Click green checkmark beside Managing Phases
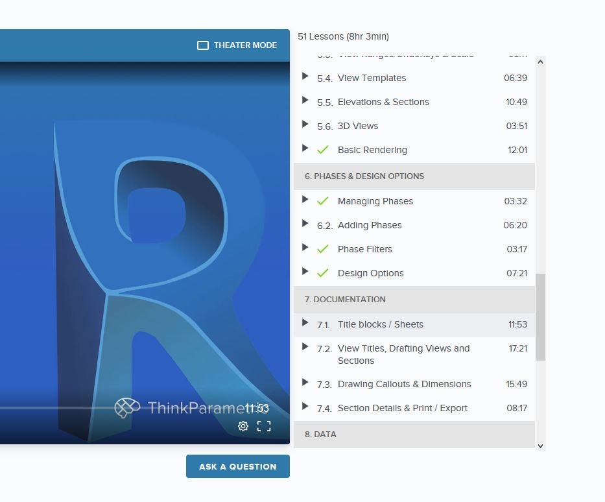 click(322, 201)
